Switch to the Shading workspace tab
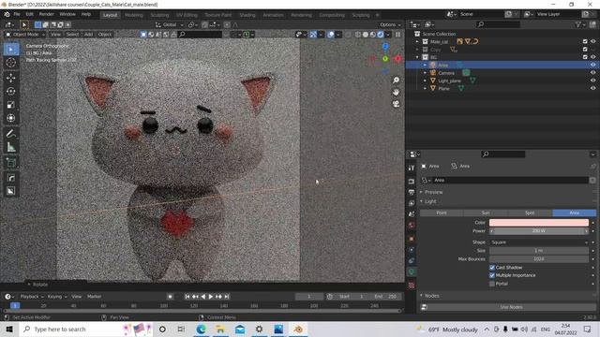 (x=247, y=15)
